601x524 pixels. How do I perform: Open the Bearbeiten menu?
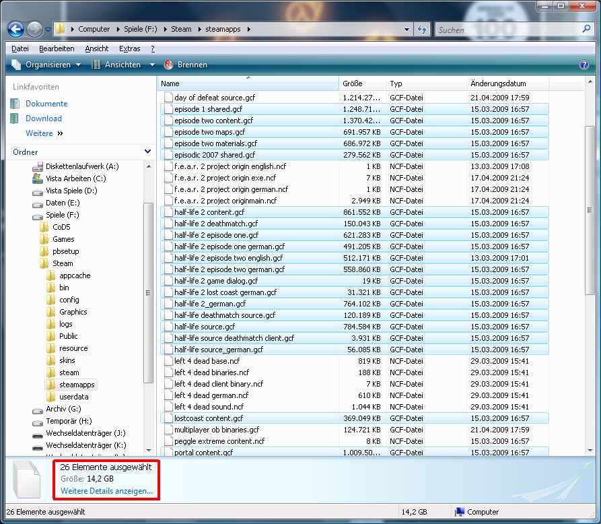(57, 48)
